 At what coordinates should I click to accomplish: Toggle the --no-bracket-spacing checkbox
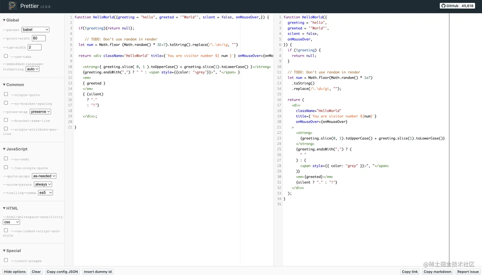(6, 103)
